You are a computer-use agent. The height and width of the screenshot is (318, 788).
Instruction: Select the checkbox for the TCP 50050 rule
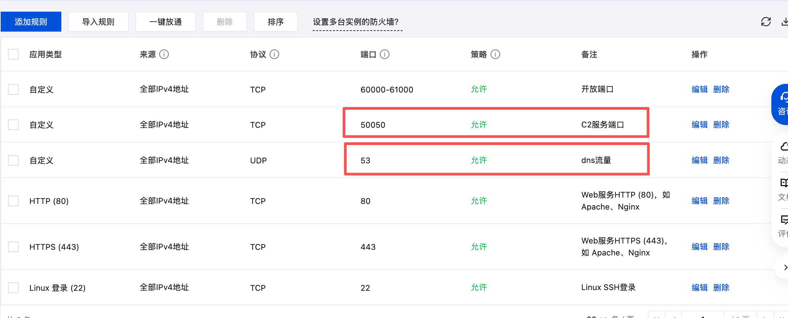point(13,124)
